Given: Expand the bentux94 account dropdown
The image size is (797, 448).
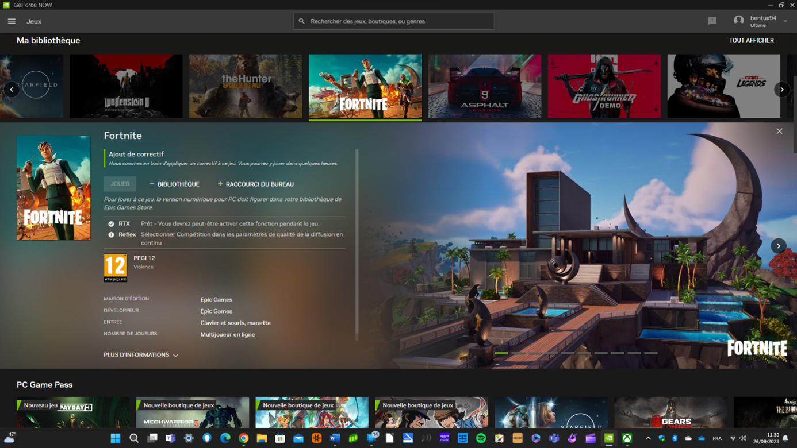Looking at the screenshot, I should point(785,21).
